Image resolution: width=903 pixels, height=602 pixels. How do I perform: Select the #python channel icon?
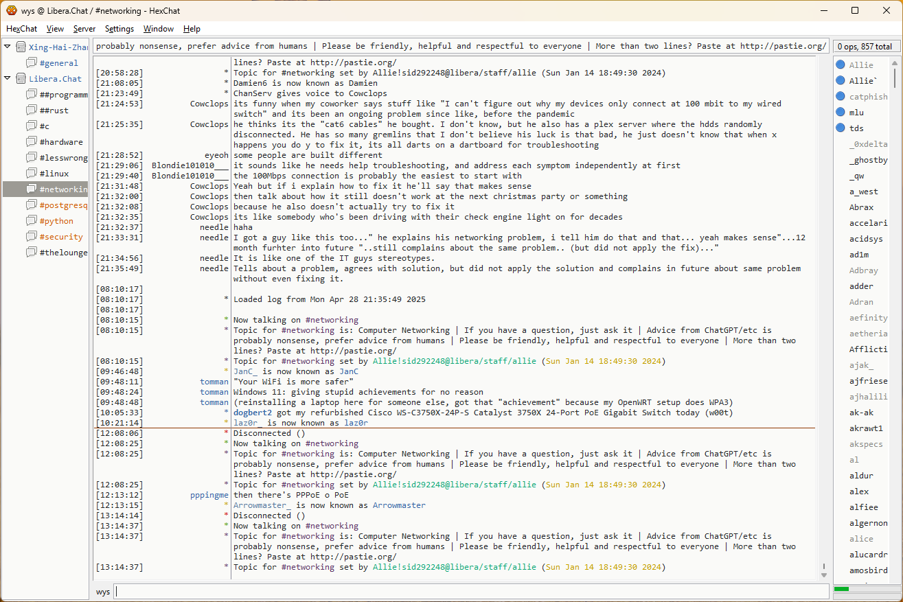click(32, 221)
